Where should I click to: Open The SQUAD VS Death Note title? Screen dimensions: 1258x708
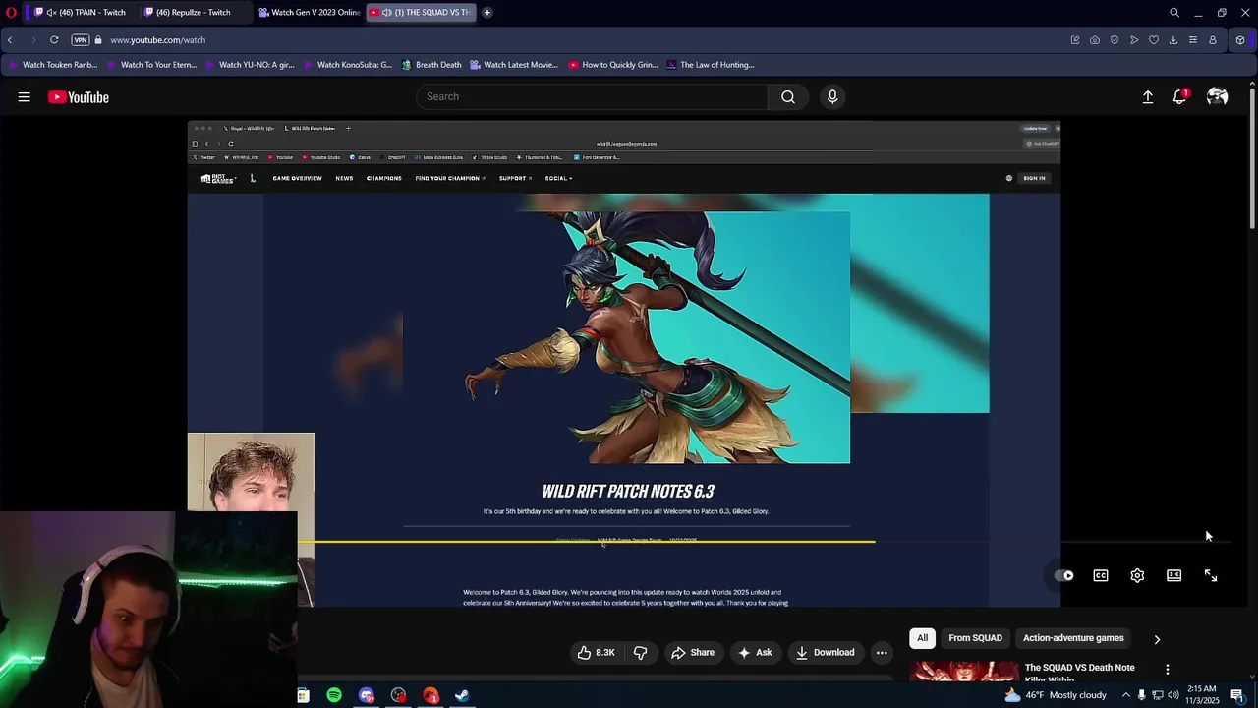pos(1079,673)
